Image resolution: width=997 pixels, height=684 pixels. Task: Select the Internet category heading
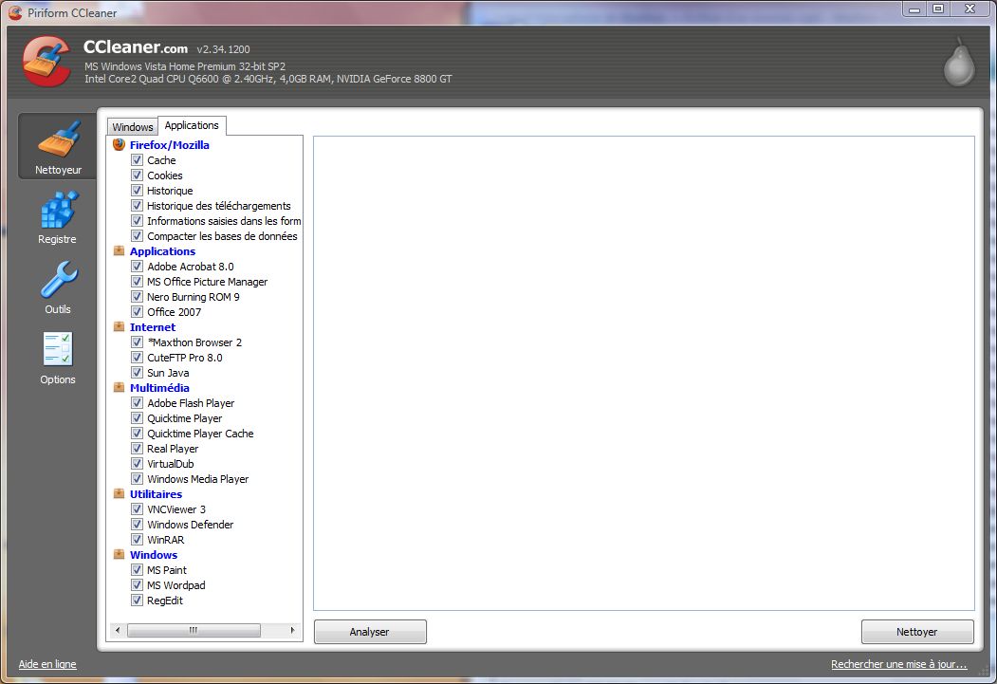[x=153, y=327]
